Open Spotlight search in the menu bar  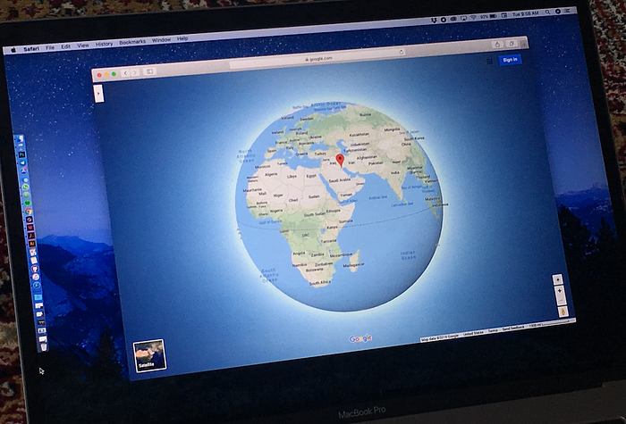pyautogui.click(x=547, y=12)
